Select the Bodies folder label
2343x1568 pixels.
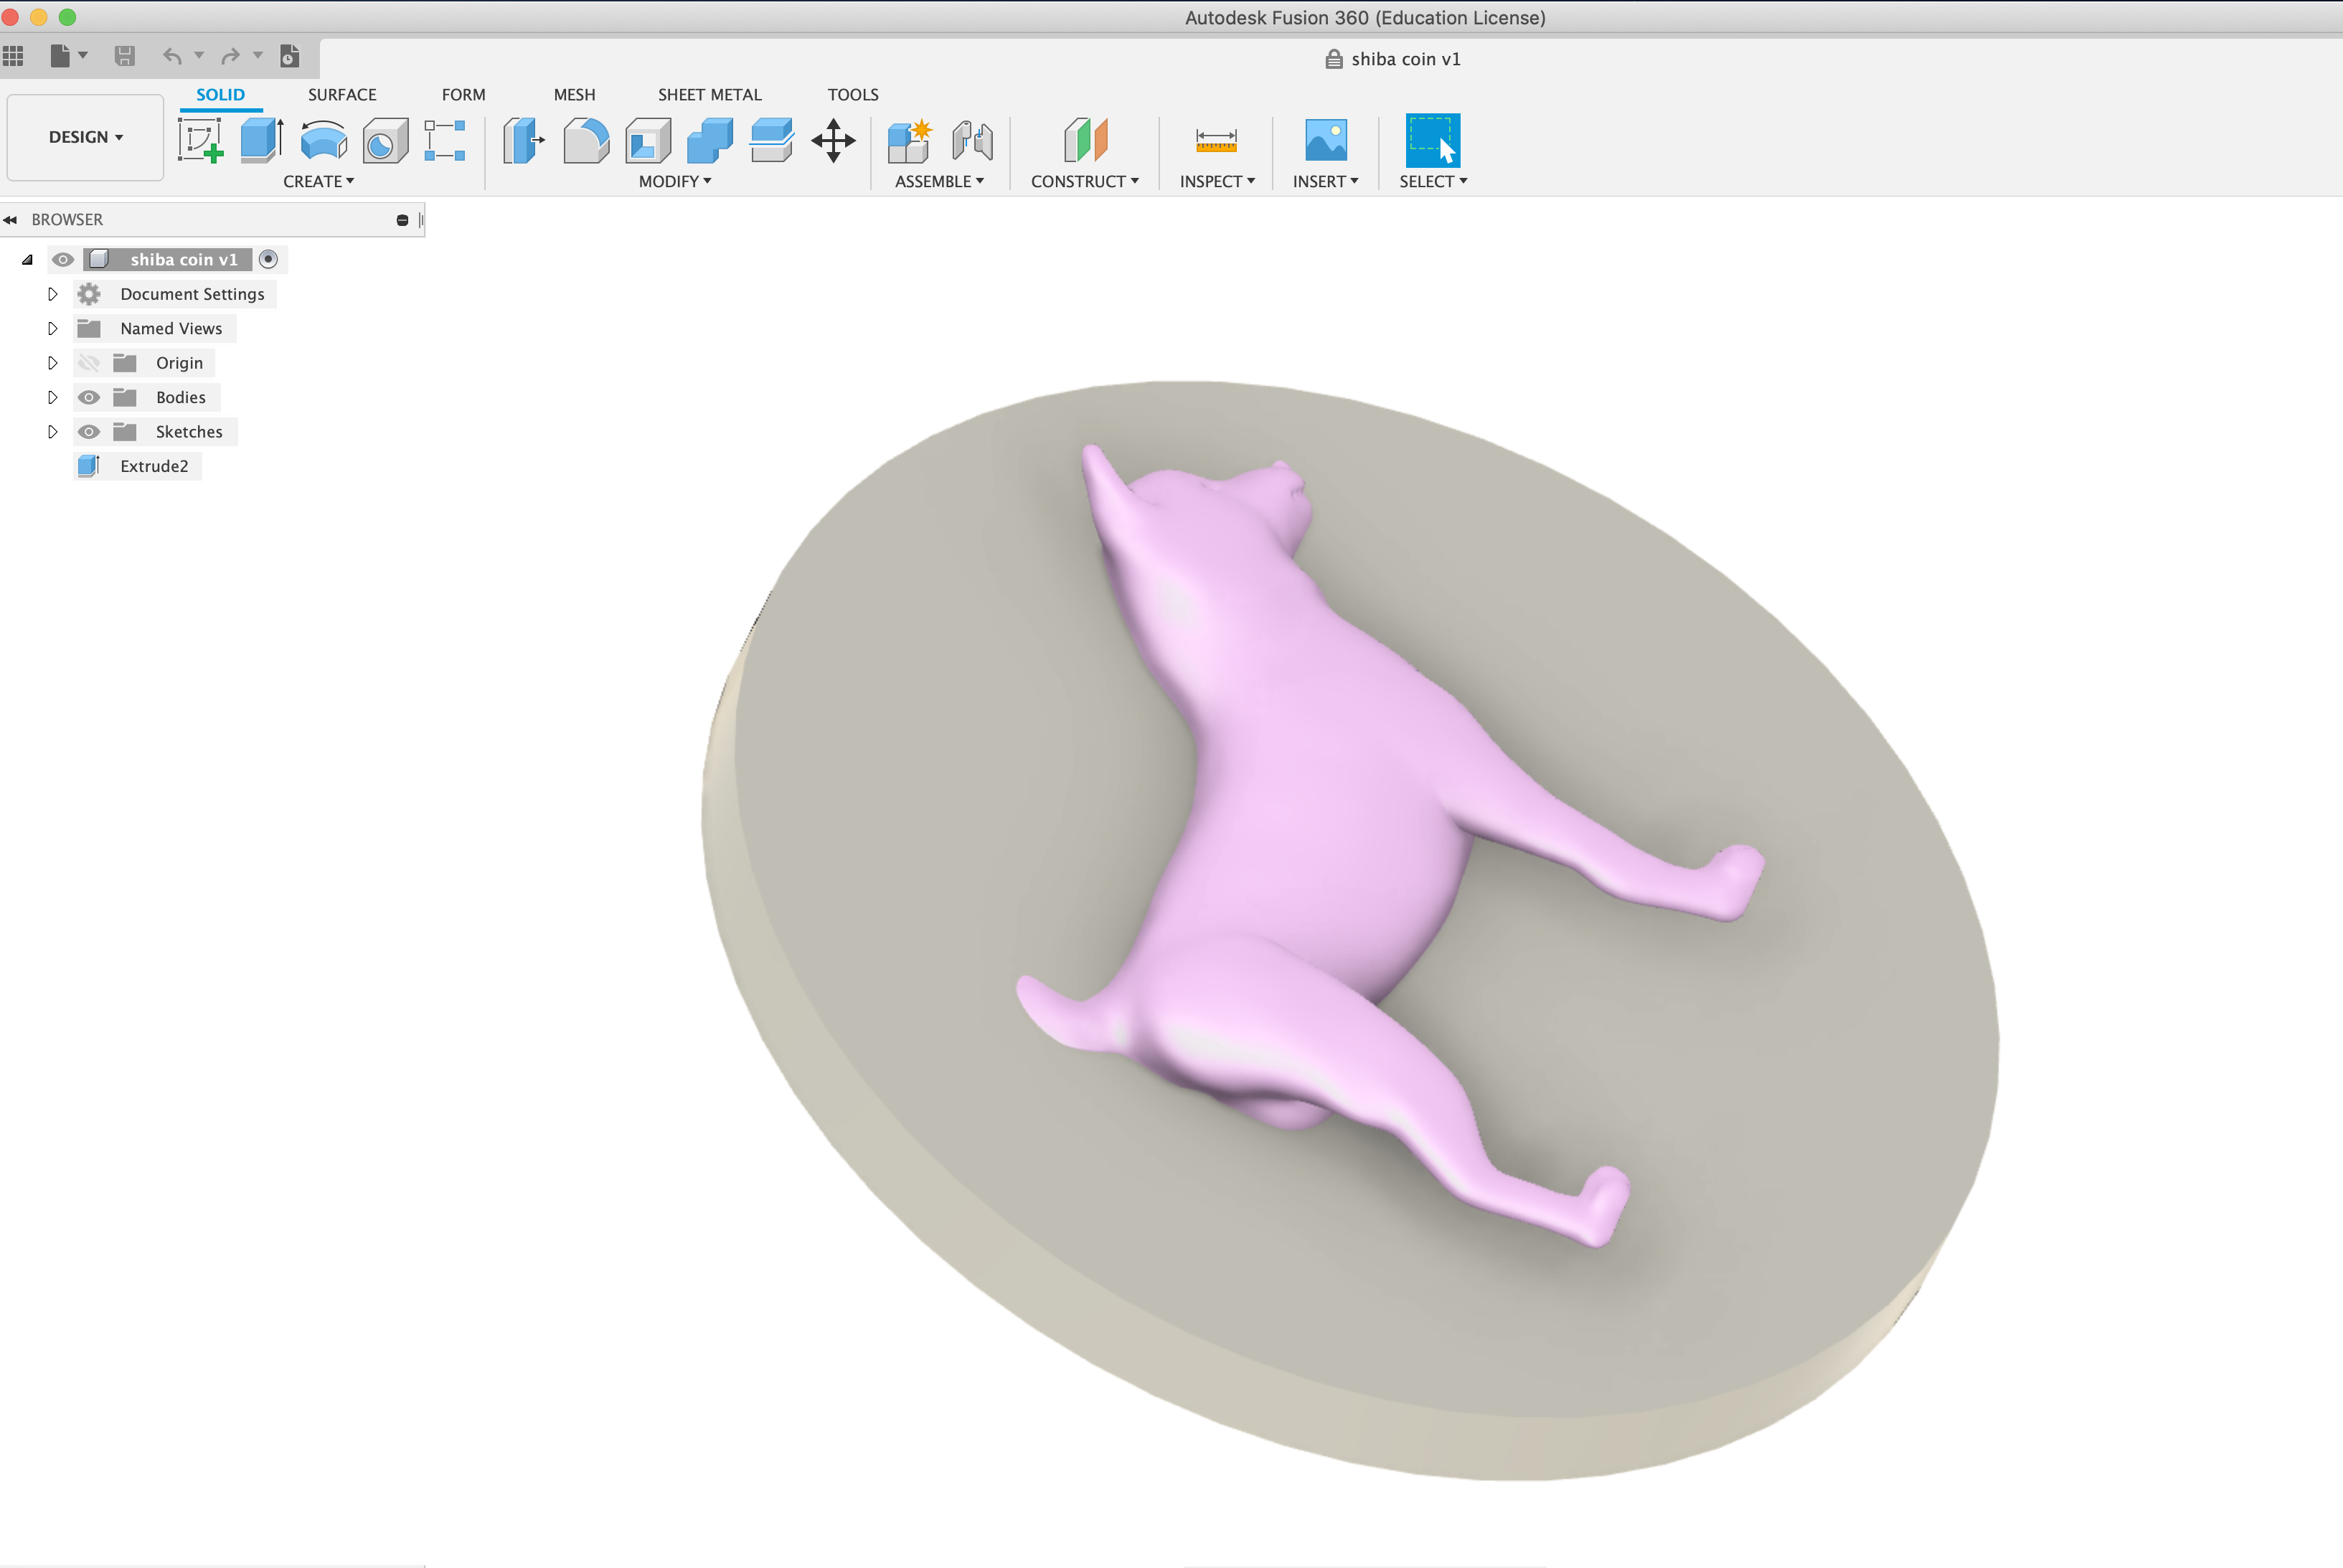(x=181, y=398)
